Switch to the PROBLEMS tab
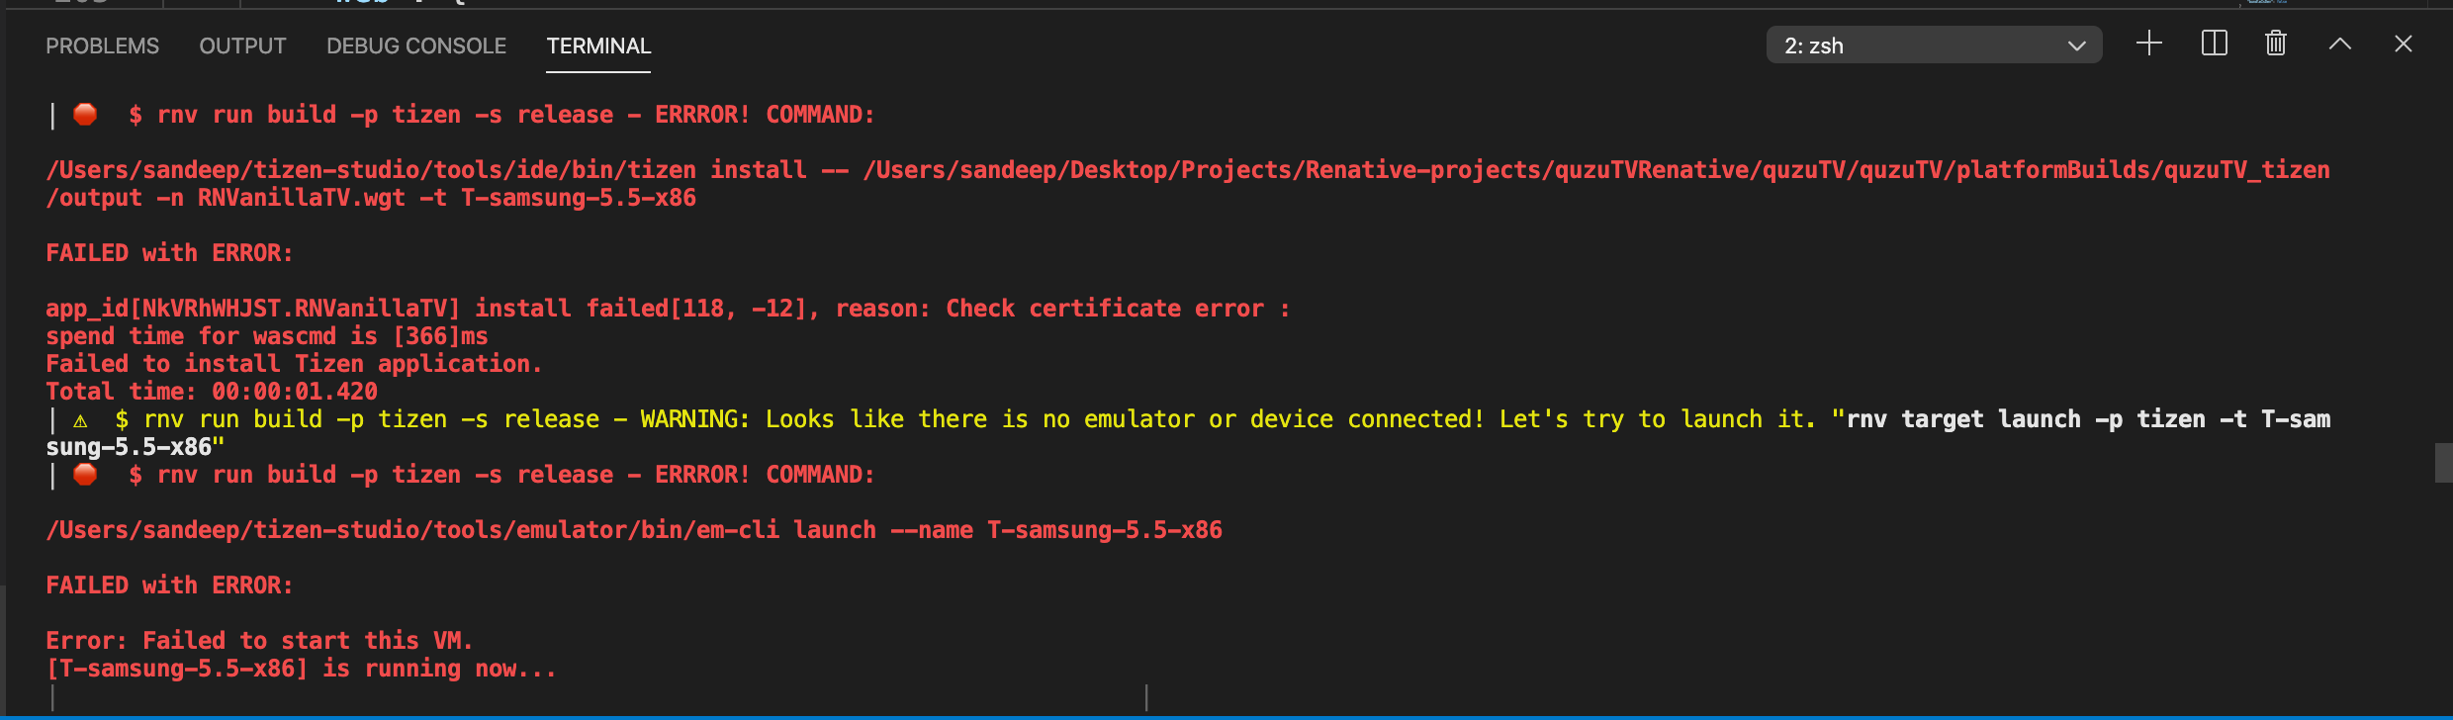The image size is (2453, 720). 102,45
